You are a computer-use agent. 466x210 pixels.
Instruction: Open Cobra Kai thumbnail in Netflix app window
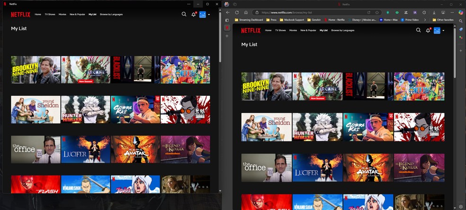tap(135, 109)
